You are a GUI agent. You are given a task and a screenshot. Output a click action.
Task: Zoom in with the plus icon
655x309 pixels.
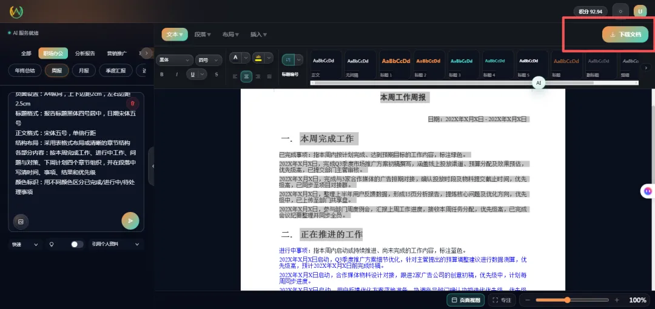[617, 301]
